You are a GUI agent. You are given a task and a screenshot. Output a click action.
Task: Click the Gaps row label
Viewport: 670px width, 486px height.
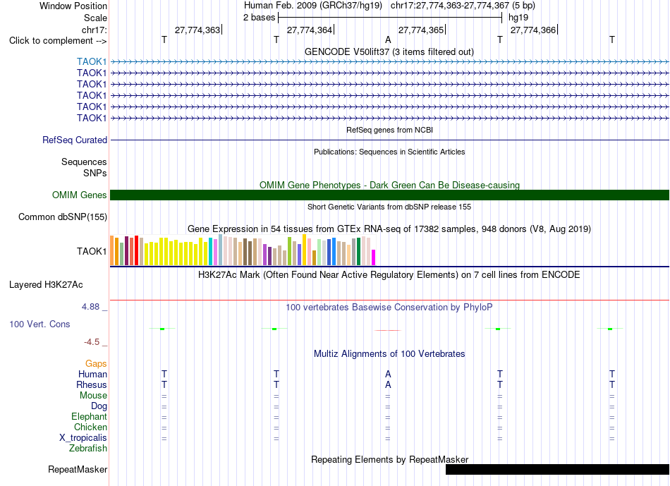tap(96, 364)
